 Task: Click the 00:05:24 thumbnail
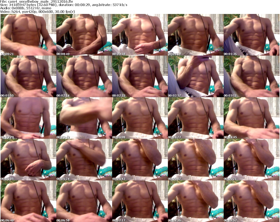[x=84, y=160]
